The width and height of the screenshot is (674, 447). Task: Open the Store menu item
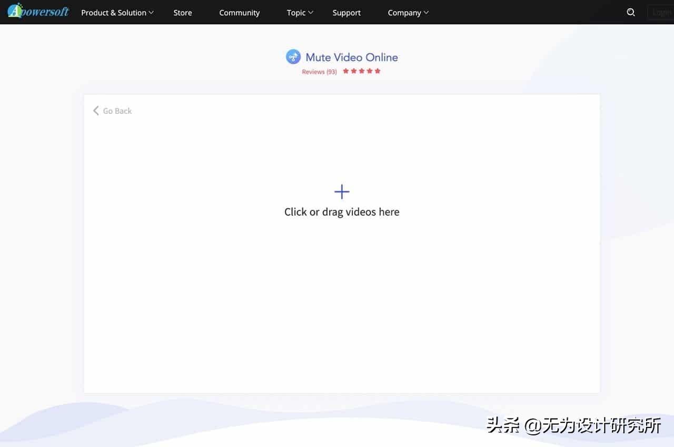[183, 13]
